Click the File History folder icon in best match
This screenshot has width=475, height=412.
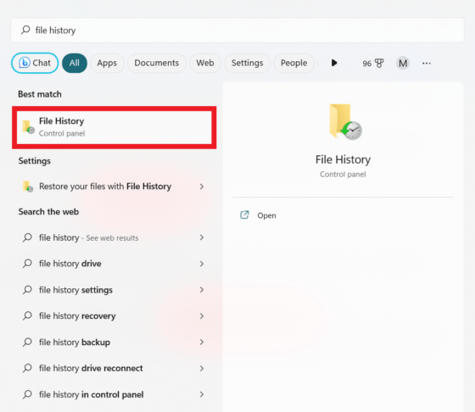[28, 127]
